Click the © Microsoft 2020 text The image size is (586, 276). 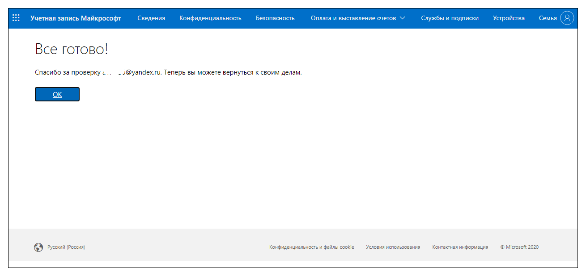coord(519,247)
